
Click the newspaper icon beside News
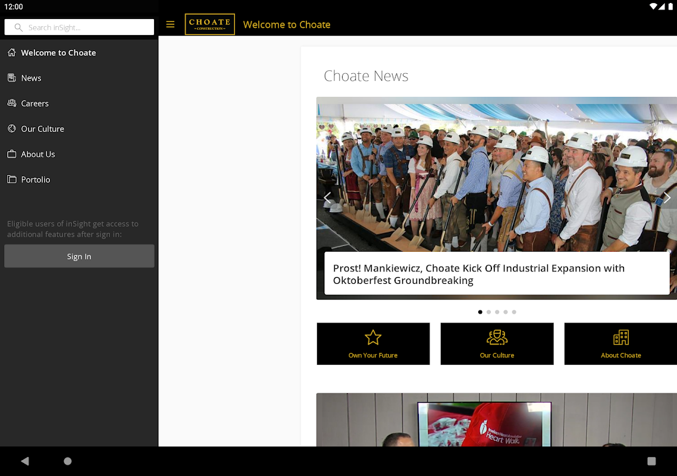12,78
